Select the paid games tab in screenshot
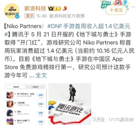This screenshot has height=125, width=137. click(35, 87)
